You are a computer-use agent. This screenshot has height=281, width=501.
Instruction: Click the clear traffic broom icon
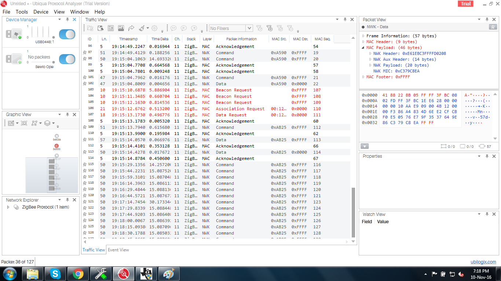142,28
